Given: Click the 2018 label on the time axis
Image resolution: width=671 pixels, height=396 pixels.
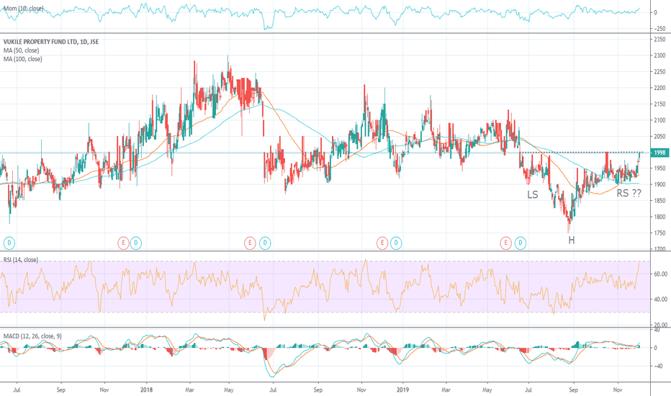Looking at the screenshot, I should coord(146,390).
